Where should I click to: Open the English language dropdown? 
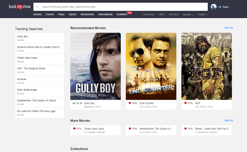click(203, 14)
